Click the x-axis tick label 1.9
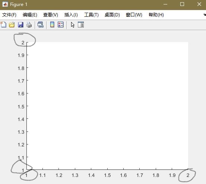 coord(172,175)
